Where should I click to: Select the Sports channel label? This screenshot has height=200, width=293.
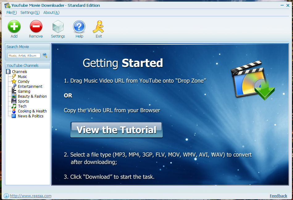(x=23, y=101)
